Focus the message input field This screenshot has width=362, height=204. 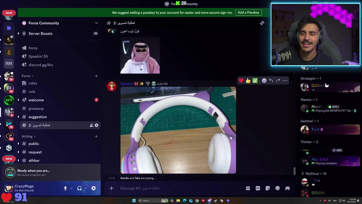[181, 188]
